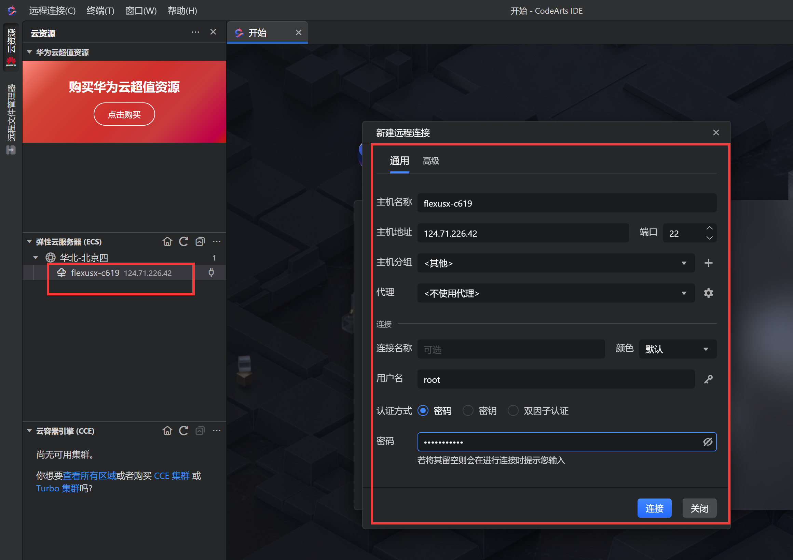Screen dimensions: 793x560
Task: Toggle password visibility eye icon
Action: tap(708, 442)
